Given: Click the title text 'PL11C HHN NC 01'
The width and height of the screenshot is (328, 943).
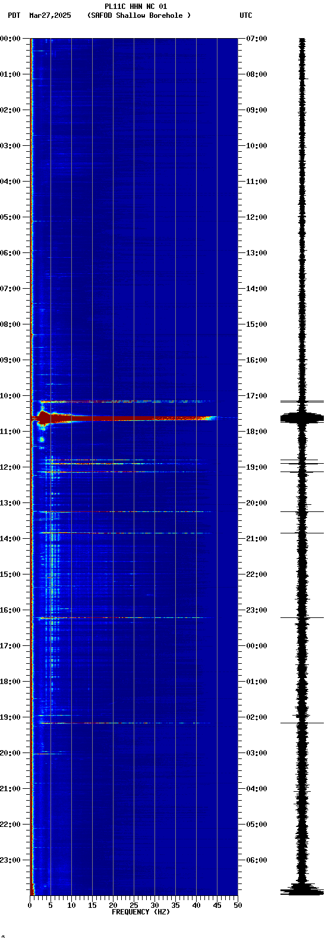Looking at the screenshot, I should (135, 7).
